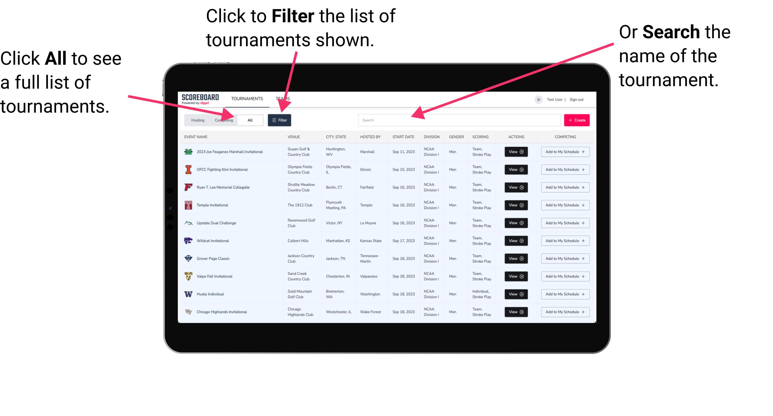This screenshot has height=416, width=773.
Task: Open the Filter options panel
Action: coord(280,120)
